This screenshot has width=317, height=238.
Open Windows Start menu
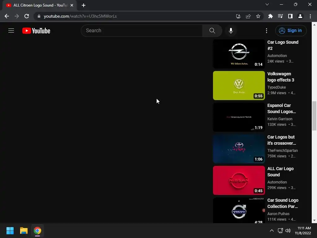tap(10, 231)
